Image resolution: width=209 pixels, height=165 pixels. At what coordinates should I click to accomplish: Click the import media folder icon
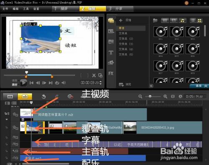tap(155, 20)
